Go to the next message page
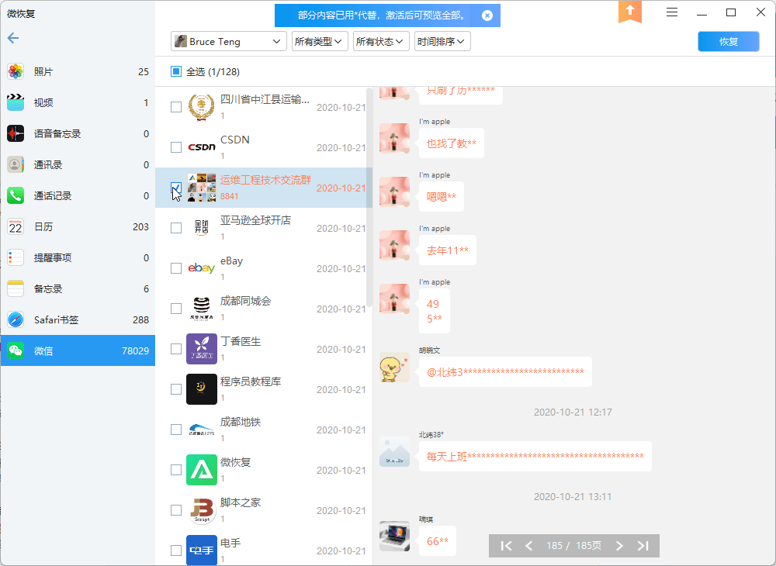 click(619, 546)
